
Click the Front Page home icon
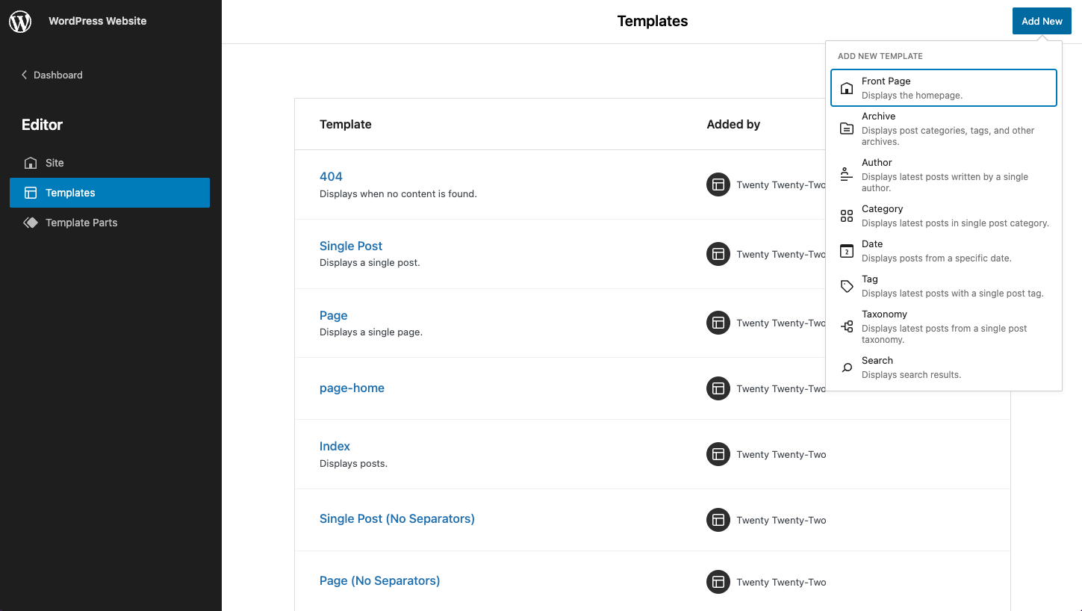846,87
